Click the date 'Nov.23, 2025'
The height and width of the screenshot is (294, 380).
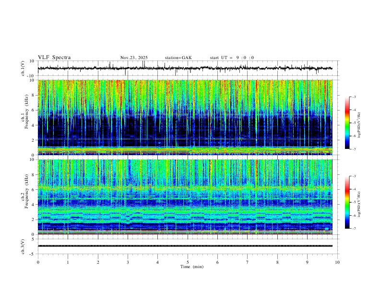click(x=134, y=58)
